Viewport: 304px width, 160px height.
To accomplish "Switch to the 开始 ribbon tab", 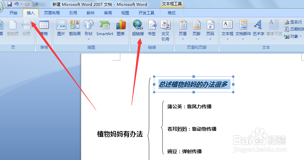I will tap(13, 13).
